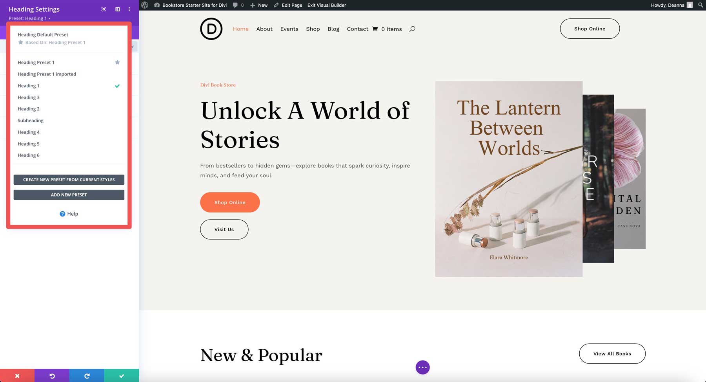706x382 pixels.
Task: Expand the Heading Settings modal with the focus icon
Action: 103,9
